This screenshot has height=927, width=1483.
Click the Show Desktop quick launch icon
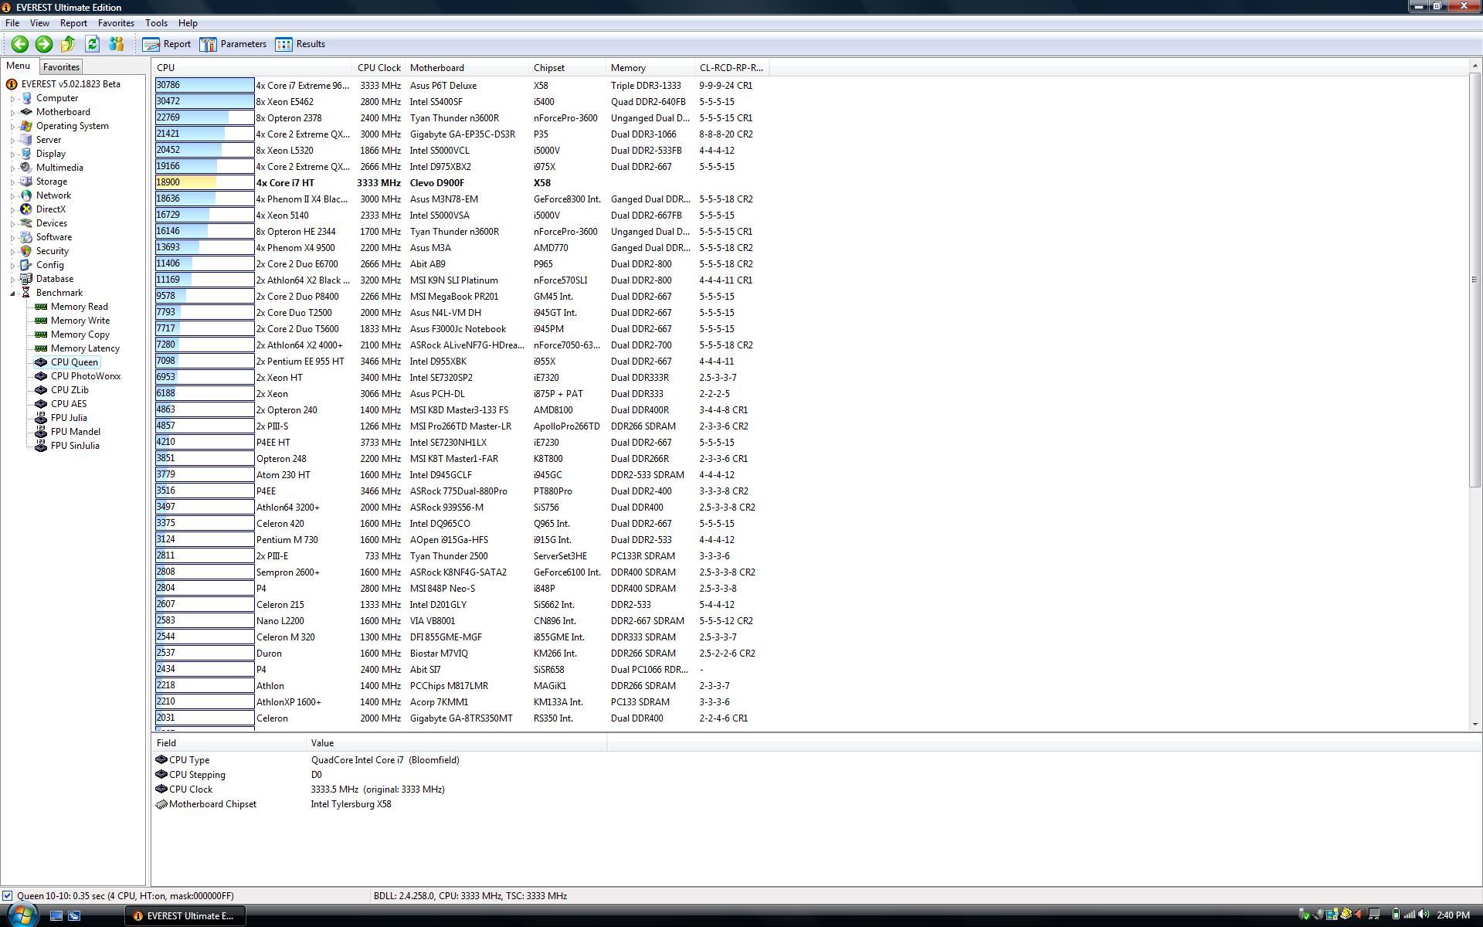click(56, 916)
